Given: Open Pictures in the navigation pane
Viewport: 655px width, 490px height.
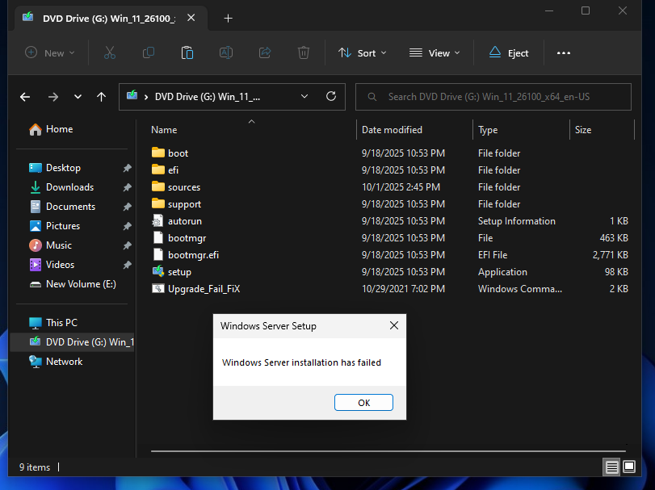Looking at the screenshot, I should point(54,226).
